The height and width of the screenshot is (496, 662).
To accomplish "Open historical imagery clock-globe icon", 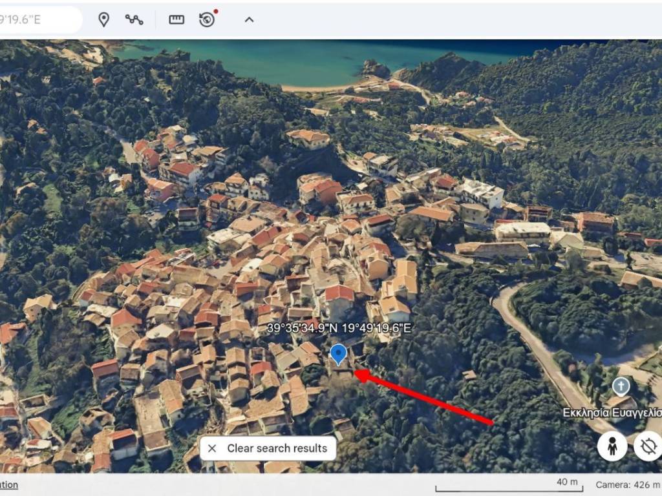I will 207,19.
